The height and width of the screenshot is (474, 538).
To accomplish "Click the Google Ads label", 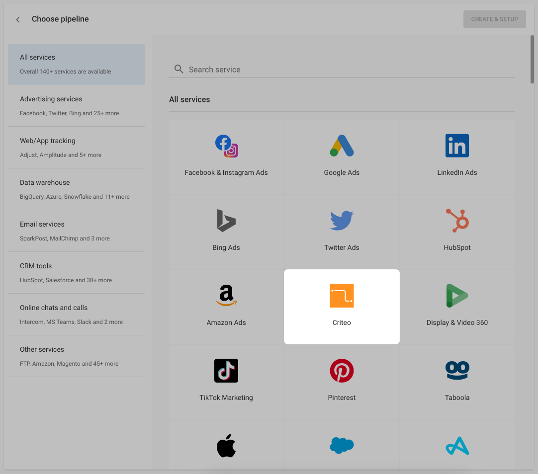I will pyautogui.click(x=342, y=173).
